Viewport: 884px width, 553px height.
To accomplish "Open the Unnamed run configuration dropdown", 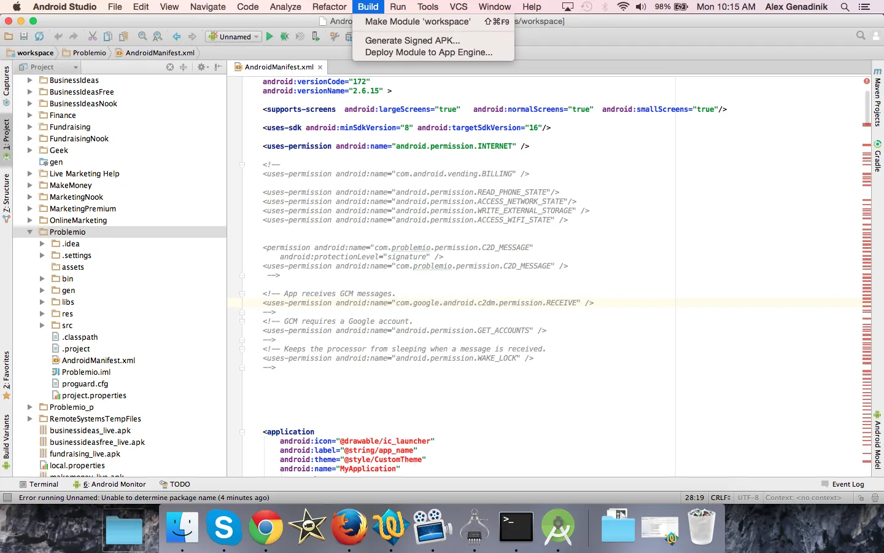I will (234, 37).
